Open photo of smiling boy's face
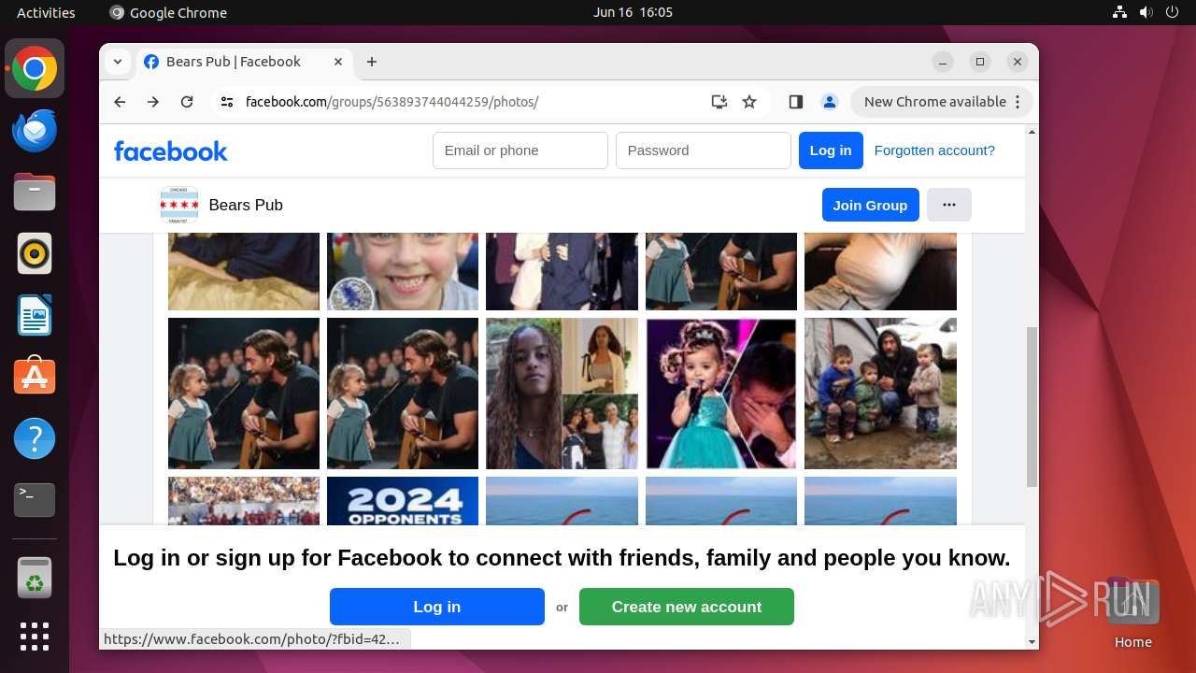The width and height of the screenshot is (1196, 673). pos(403,271)
